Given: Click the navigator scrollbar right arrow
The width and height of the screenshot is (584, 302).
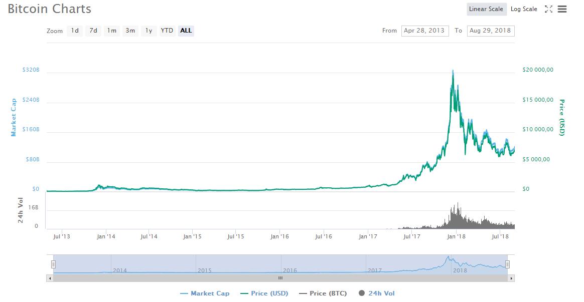Looking at the screenshot, I should coord(511,278).
